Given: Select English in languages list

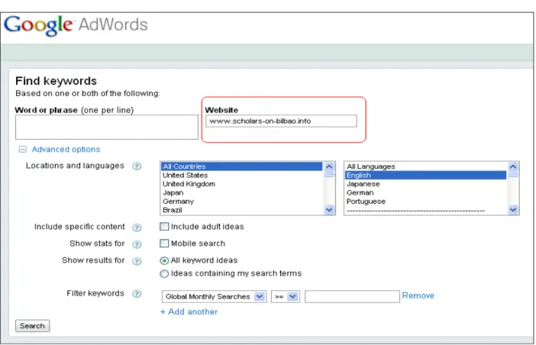Looking at the screenshot, I should pyautogui.click(x=425, y=176).
